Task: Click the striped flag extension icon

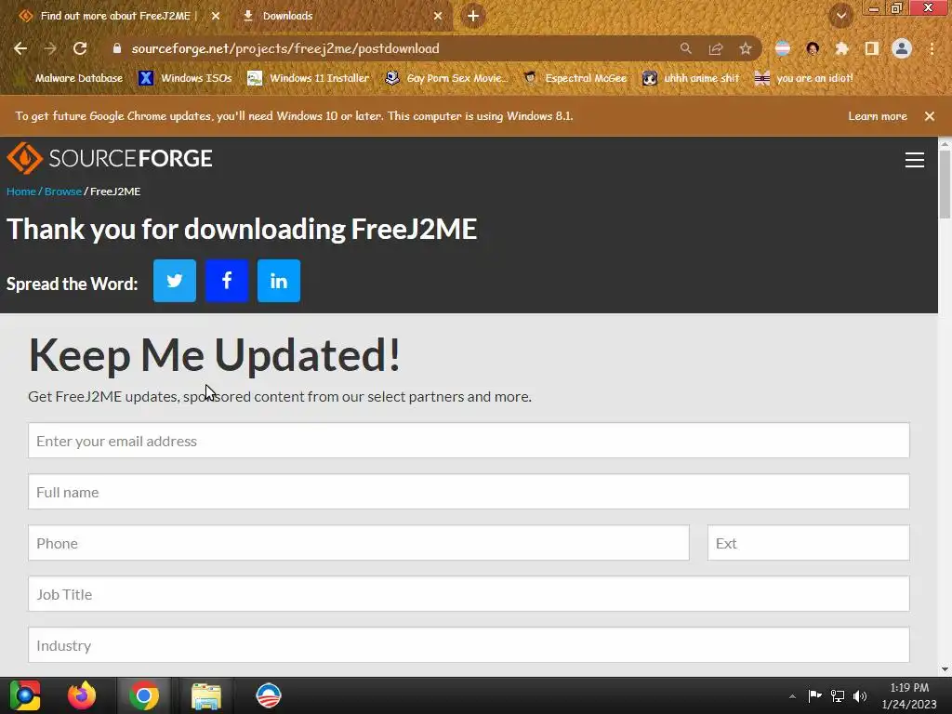Action: point(783,48)
